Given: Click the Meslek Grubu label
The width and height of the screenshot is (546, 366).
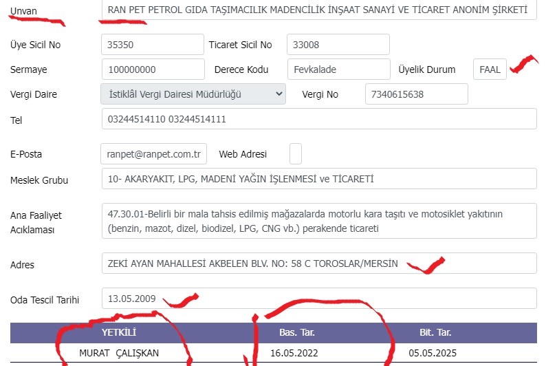Looking at the screenshot, I should tap(39, 180).
